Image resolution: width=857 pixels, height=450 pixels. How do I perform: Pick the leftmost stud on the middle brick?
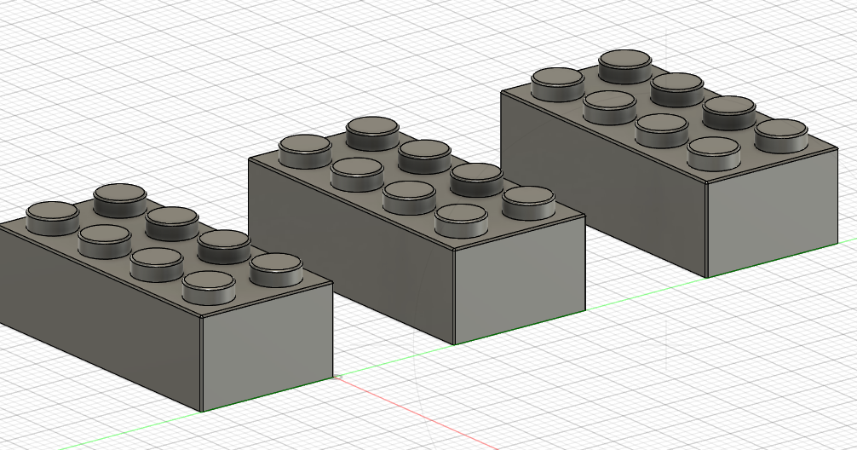[305, 150]
